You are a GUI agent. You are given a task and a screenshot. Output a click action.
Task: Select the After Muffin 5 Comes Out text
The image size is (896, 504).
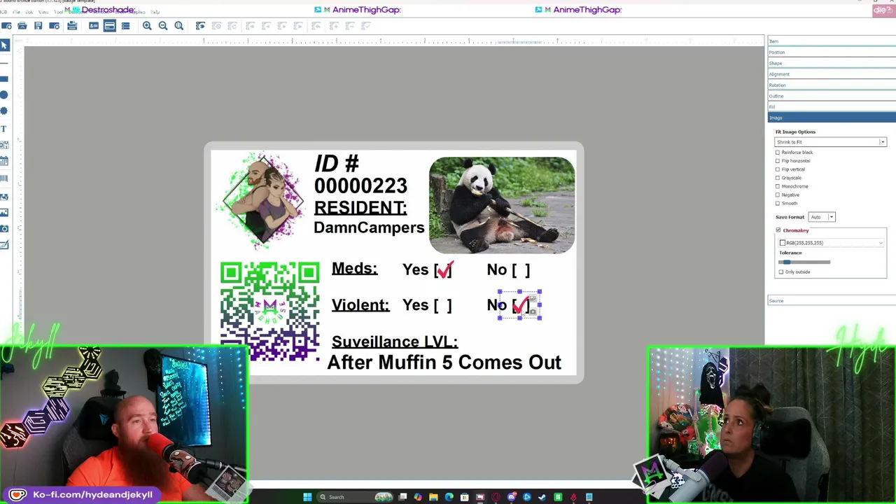coord(444,363)
